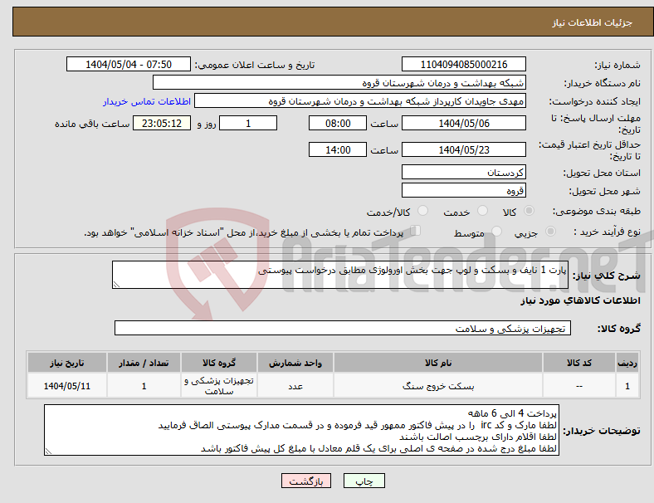The image size is (654, 503).
Task: Click the item name cell بسکت خروج سنگ
Action: (x=438, y=386)
